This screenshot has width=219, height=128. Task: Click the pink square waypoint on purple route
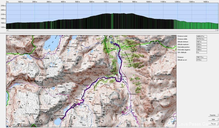88,86
